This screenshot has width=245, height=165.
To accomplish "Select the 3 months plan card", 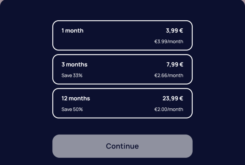I will coord(122,69).
